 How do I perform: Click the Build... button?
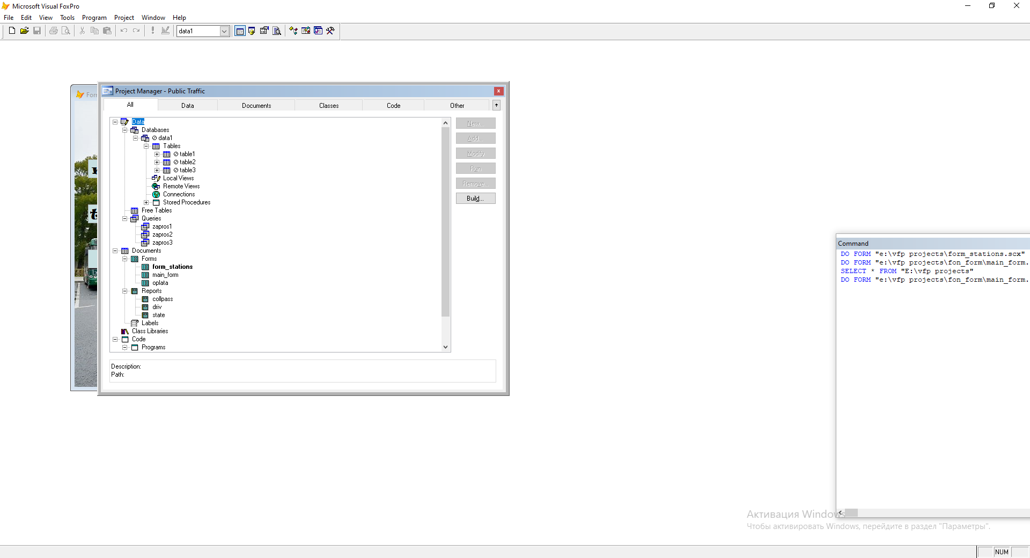click(x=476, y=199)
